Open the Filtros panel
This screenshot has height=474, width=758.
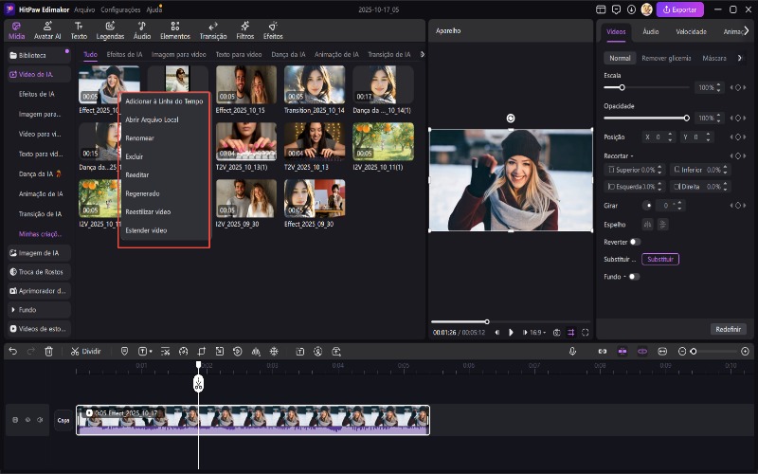click(245, 30)
